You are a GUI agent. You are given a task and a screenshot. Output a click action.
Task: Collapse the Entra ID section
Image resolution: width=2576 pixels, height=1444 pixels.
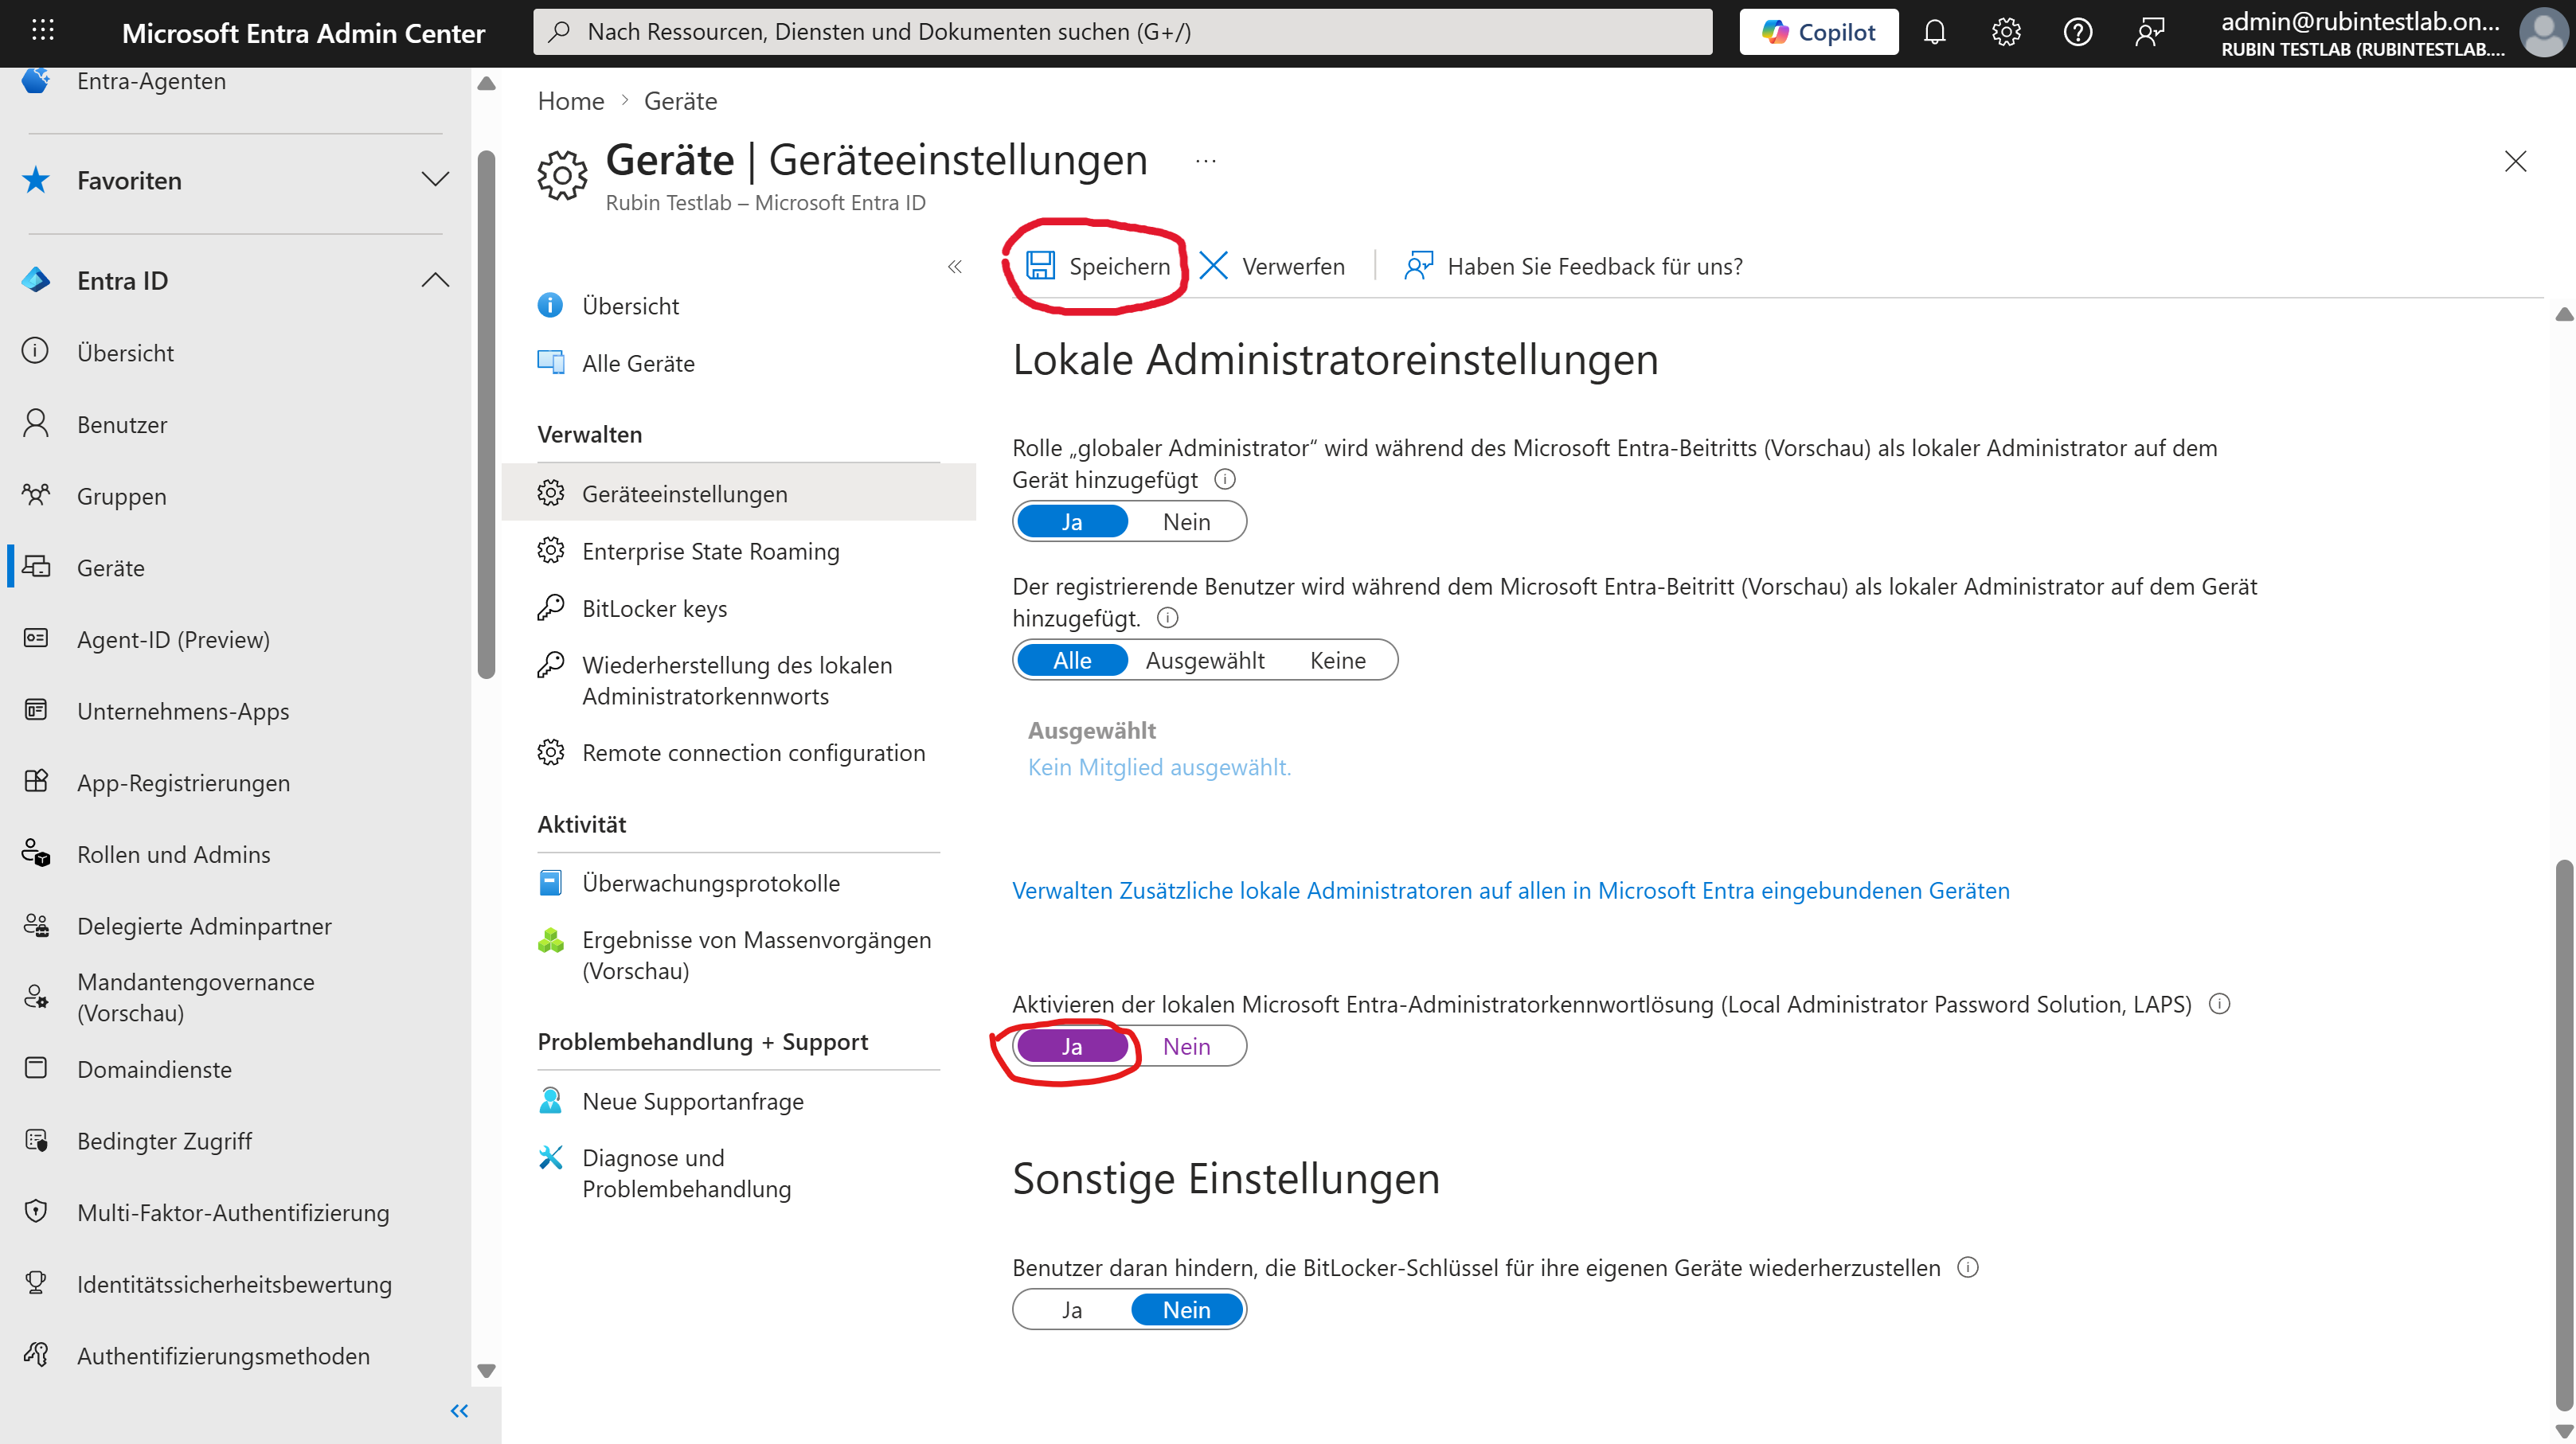coord(434,280)
